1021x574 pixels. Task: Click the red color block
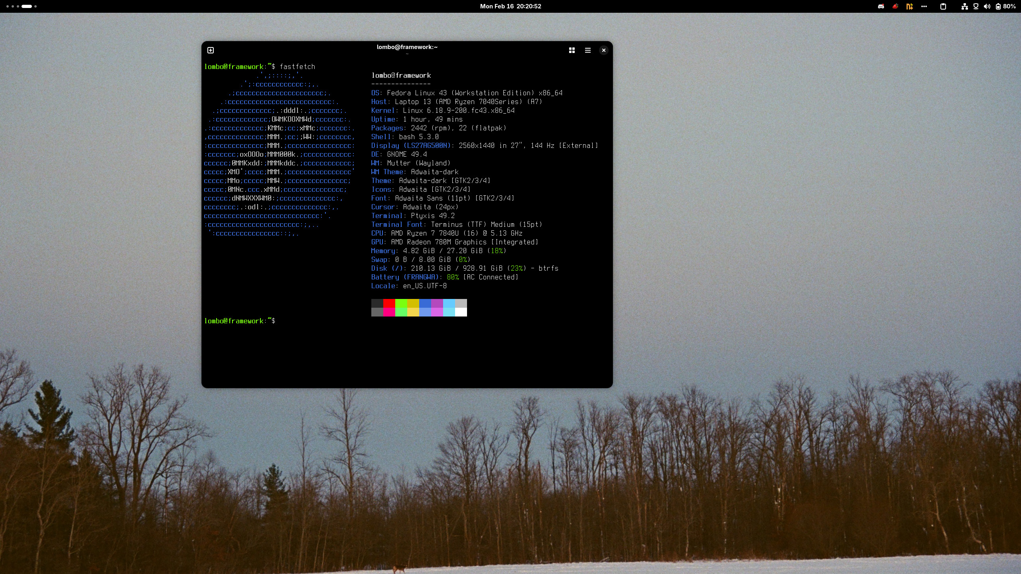click(x=389, y=303)
